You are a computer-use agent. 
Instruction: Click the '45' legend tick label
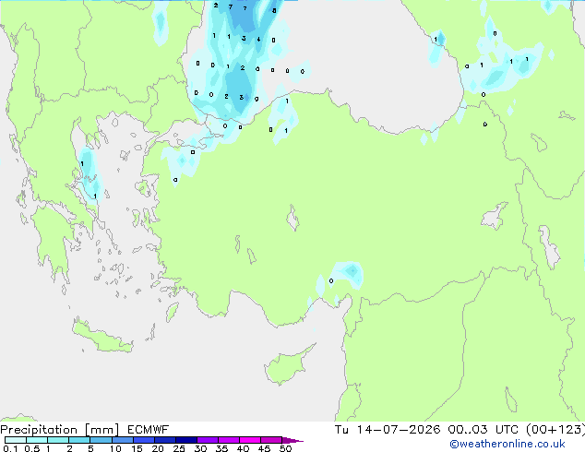(264, 448)
